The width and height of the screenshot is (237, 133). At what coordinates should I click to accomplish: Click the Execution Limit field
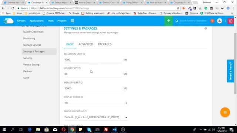coord(93,60)
